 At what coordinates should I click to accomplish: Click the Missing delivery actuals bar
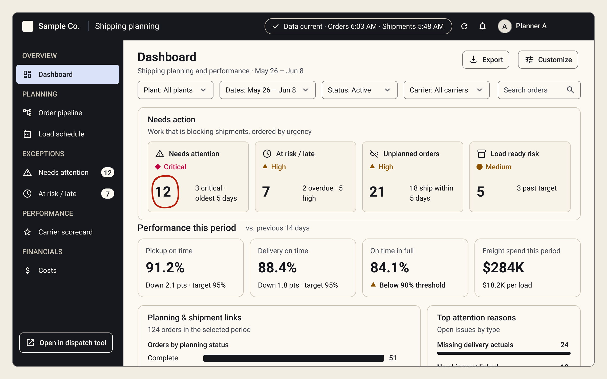pyautogui.click(x=504, y=353)
